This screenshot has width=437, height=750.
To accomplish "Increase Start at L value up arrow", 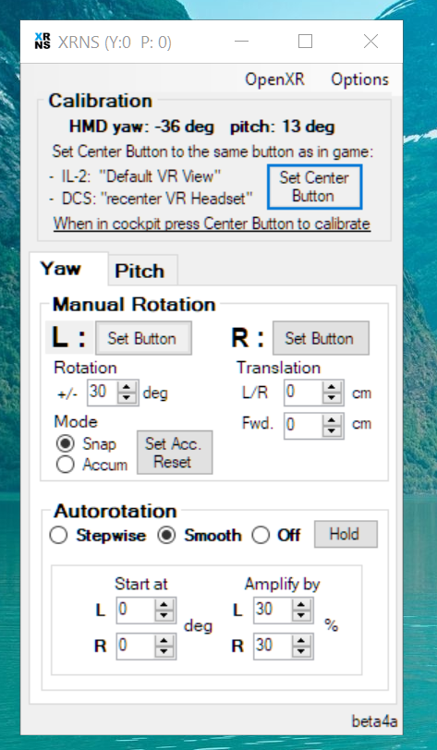I will tap(164, 605).
